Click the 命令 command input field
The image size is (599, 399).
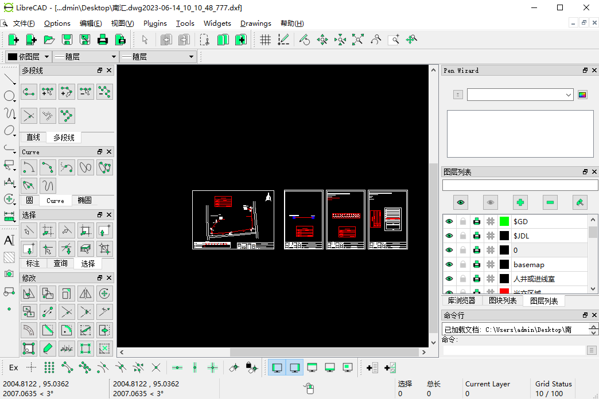514,350
